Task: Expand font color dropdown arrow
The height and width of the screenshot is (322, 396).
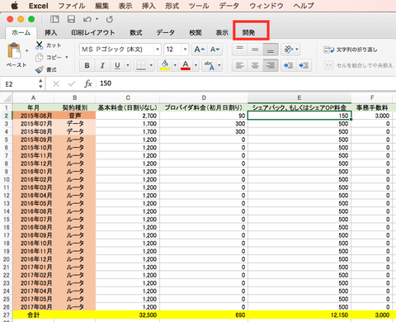Action: point(196,65)
